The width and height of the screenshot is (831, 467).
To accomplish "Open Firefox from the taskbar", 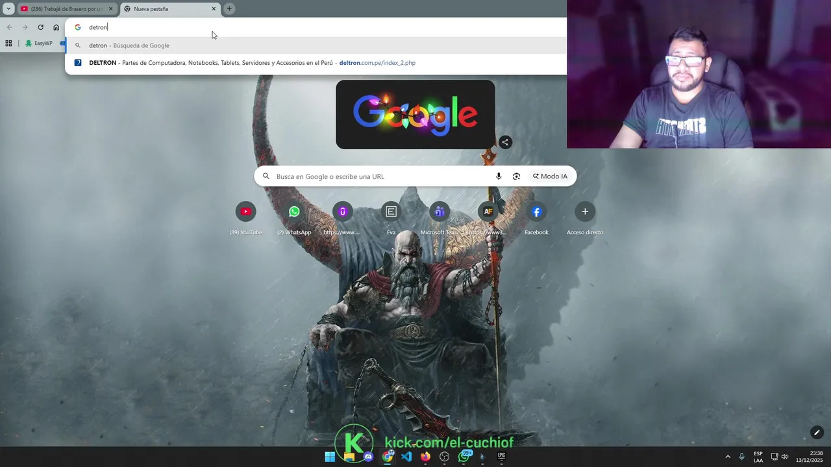I will pos(425,457).
